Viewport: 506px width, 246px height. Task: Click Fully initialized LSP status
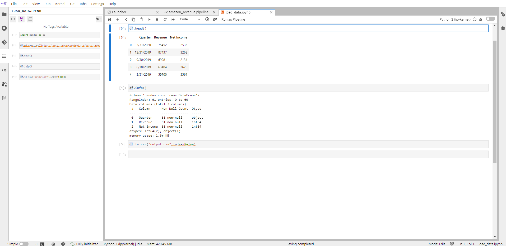(x=85, y=244)
